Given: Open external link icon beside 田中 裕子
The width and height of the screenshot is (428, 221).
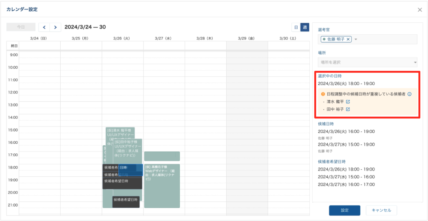Looking at the screenshot, I should pyautogui.click(x=348, y=109).
